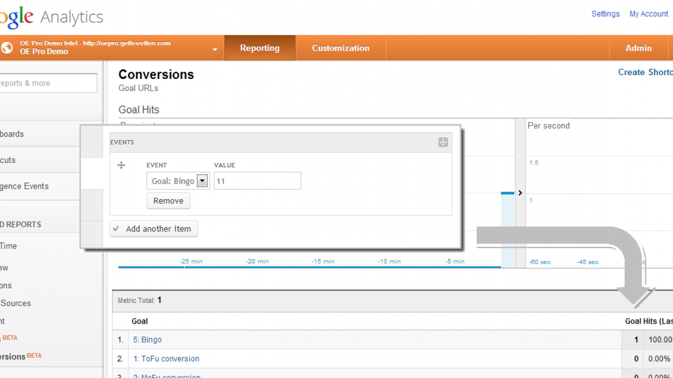
Task: Click the Google Analytics logo
Action: (x=52, y=17)
